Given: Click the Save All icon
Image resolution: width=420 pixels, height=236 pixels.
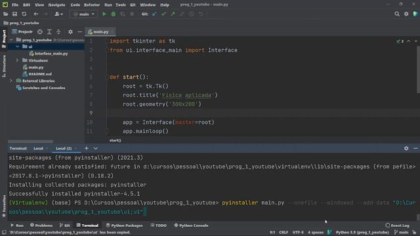Looking at the screenshot, I should [x=14, y=14].
